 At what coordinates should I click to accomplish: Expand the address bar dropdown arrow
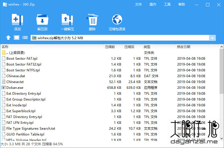212,38
